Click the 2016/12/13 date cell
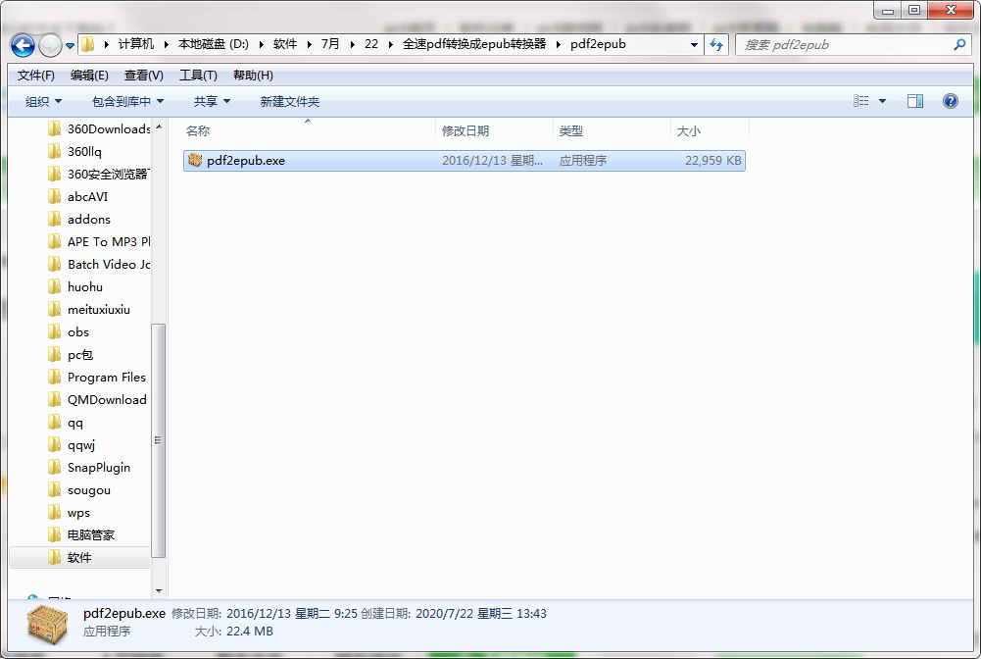Viewport: 981px width, 659px height. [492, 161]
